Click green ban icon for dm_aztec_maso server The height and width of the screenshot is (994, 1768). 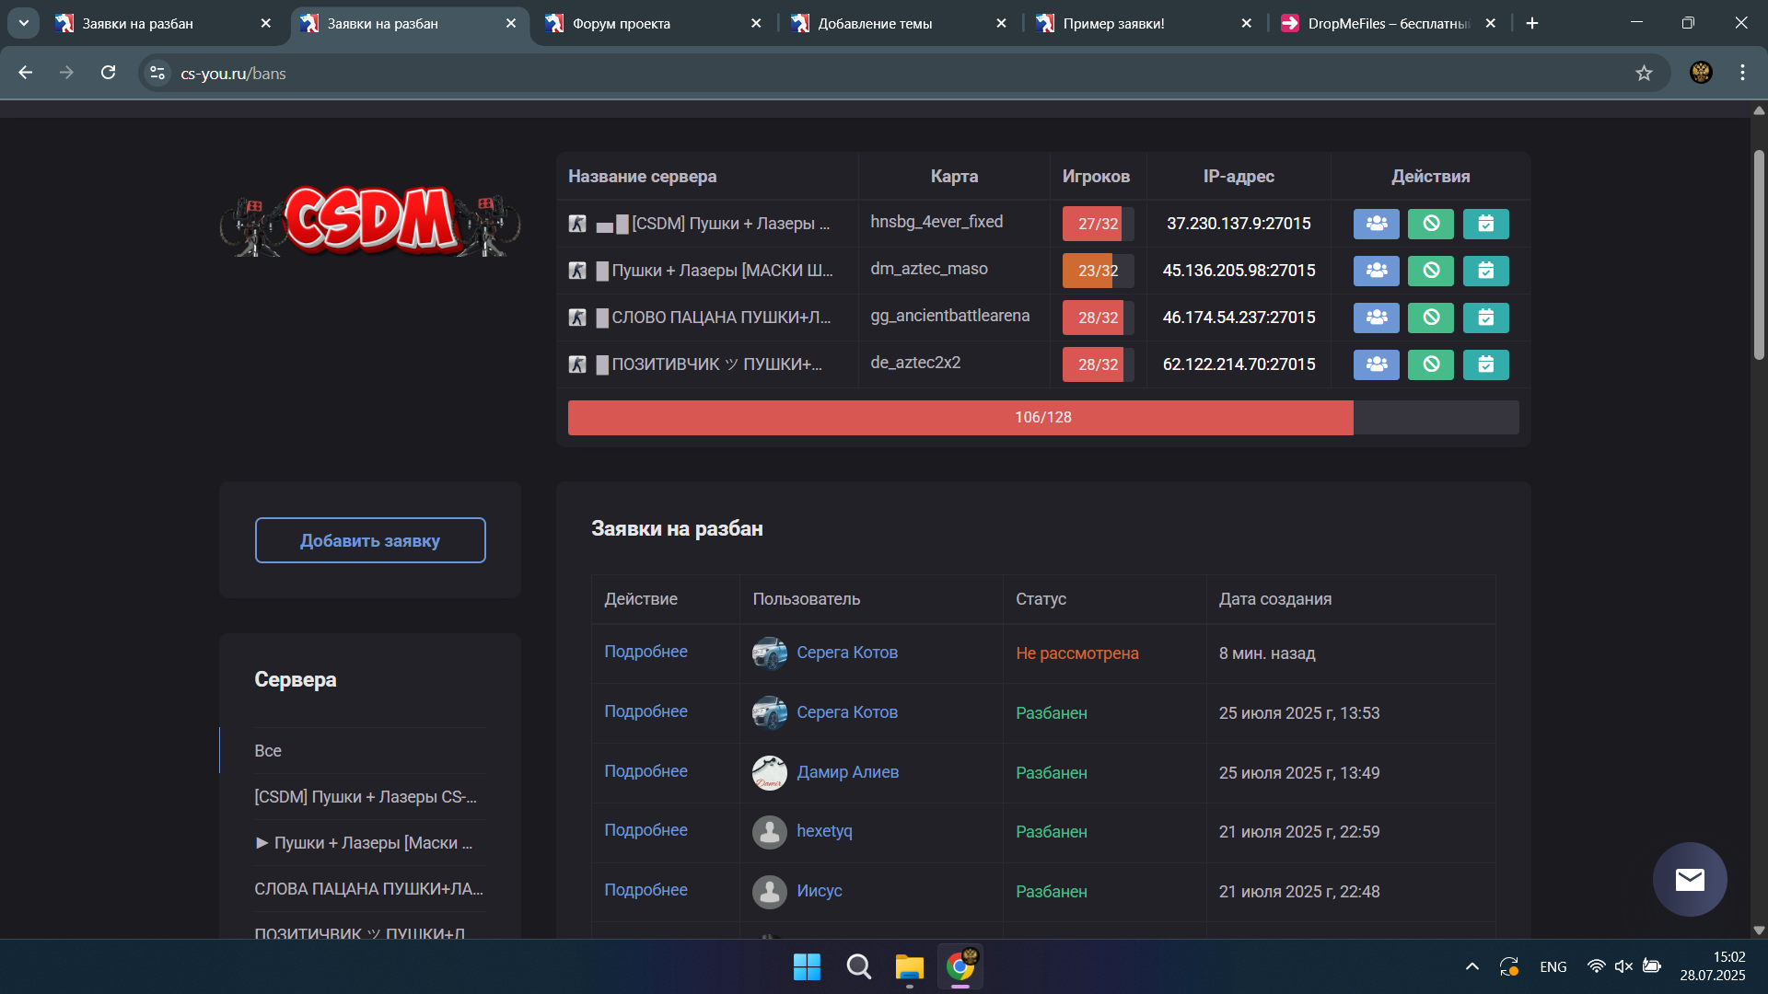[1430, 271]
